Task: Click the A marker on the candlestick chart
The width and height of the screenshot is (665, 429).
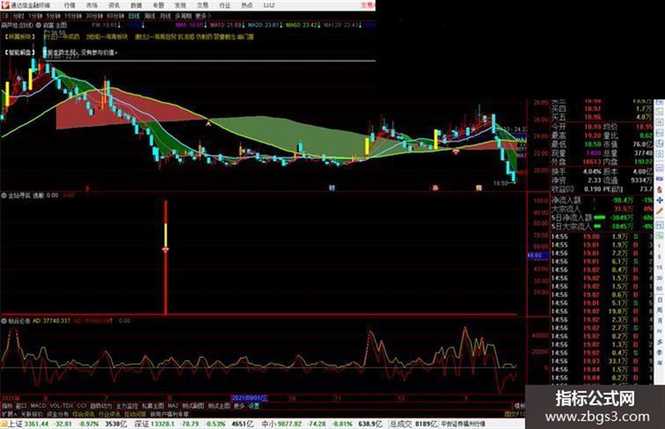Action: 208,123
